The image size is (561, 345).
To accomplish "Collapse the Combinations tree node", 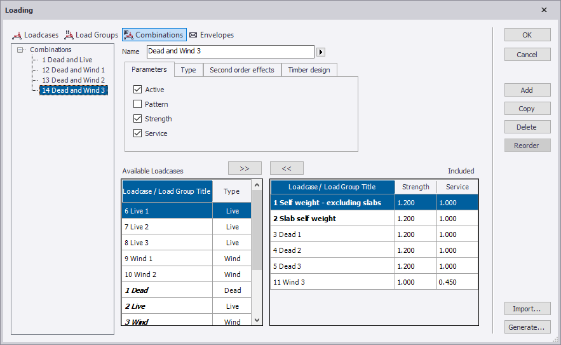I will pos(20,50).
